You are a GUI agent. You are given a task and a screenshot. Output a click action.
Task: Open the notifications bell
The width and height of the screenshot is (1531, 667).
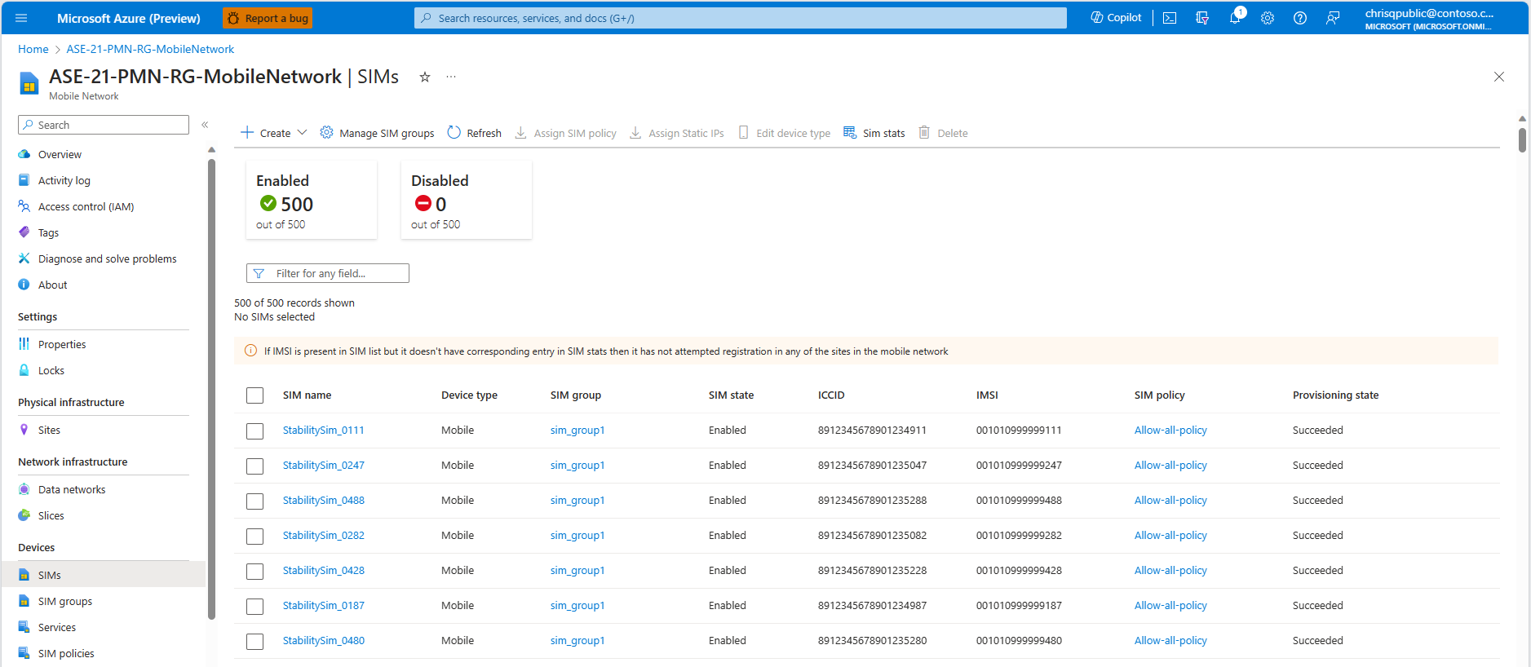click(1234, 18)
